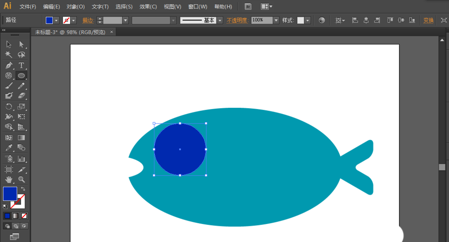Image resolution: width=449 pixels, height=242 pixels.
Task: Select the Slice tool
Action: pos(22,169)
